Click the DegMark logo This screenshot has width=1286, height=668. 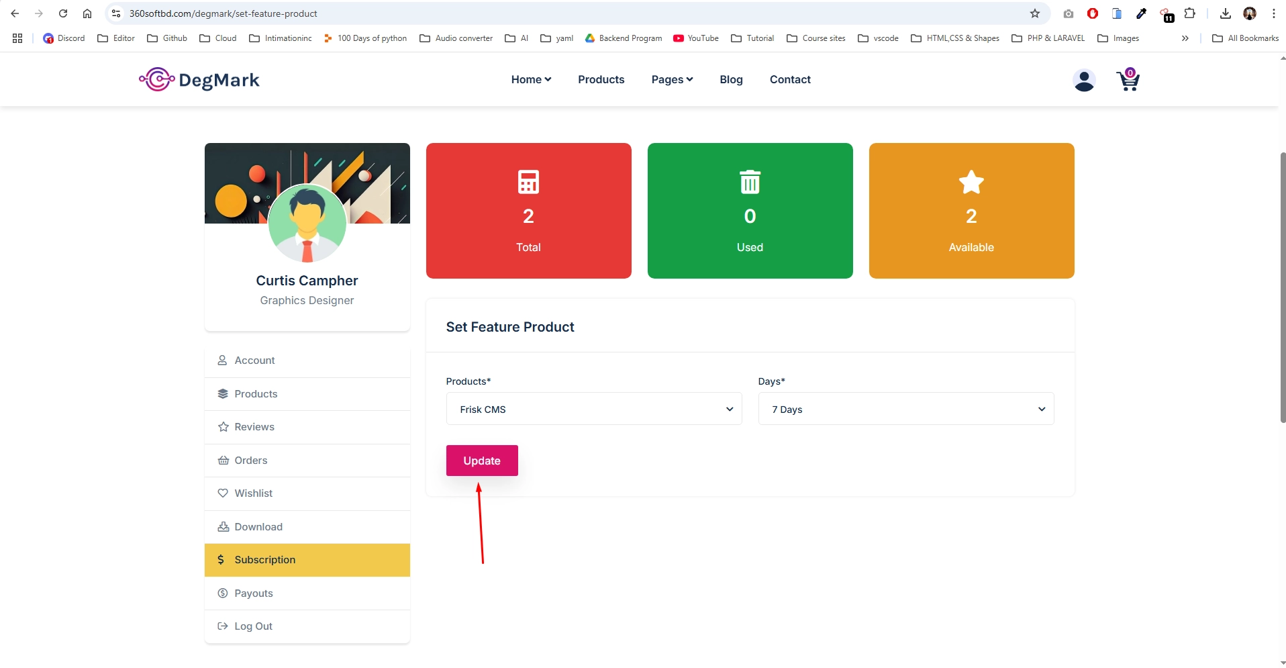click(199, 80)
